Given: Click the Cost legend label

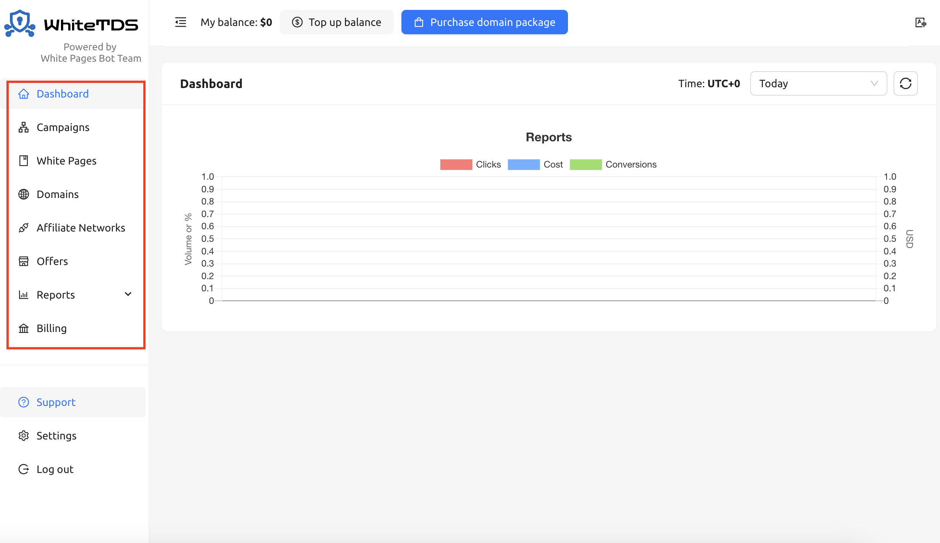Looking at the screenshot, I should [553, 164].
